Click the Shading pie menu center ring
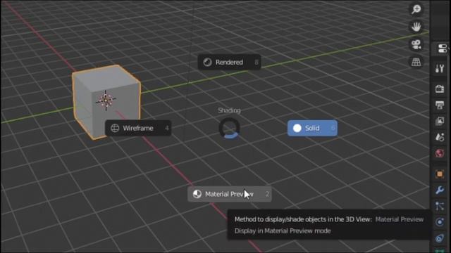Screen dimensions: 451x253 click(229, 128)
